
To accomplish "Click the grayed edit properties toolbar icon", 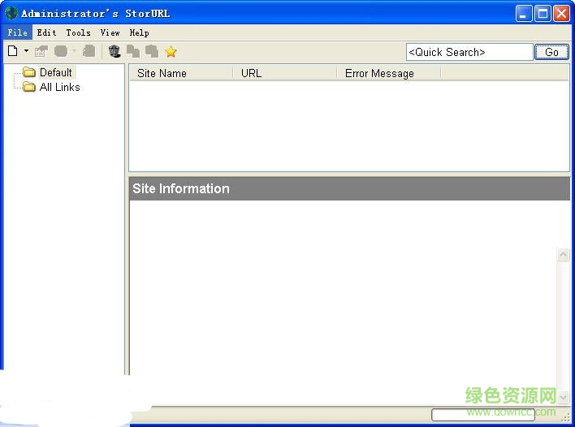I will (x=41, y=51).
